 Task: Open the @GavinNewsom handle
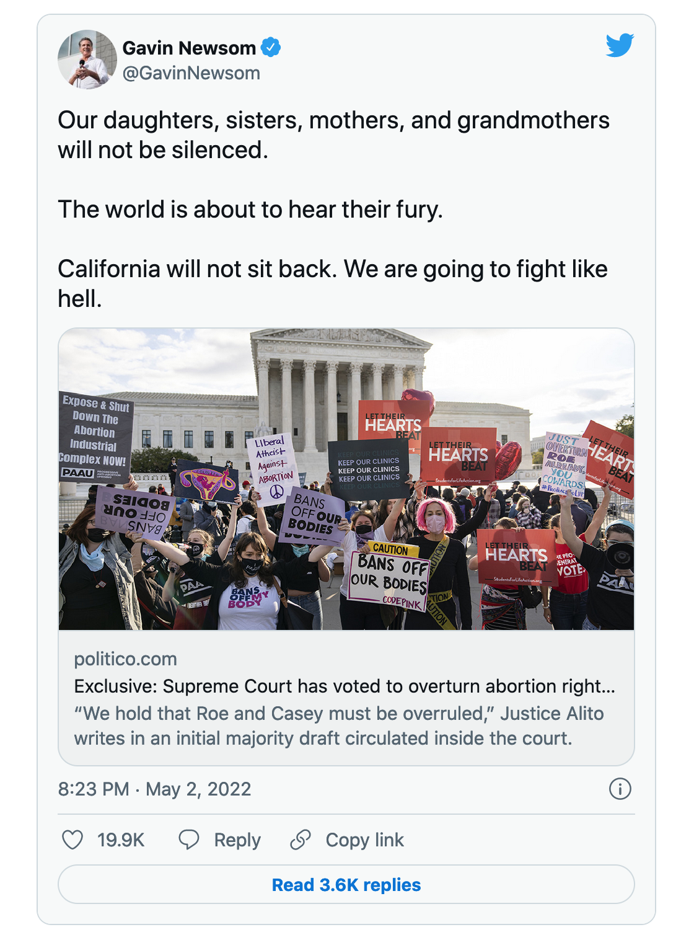coord(191,73)
